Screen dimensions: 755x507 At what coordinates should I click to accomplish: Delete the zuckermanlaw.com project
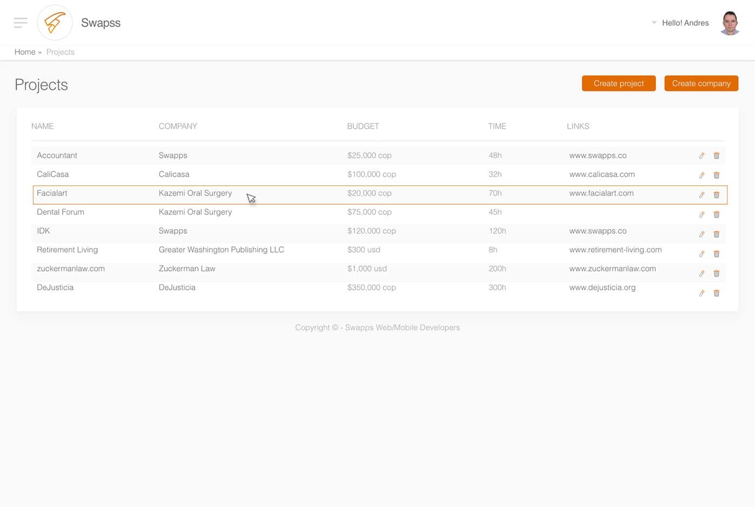[x=717, y=274]
